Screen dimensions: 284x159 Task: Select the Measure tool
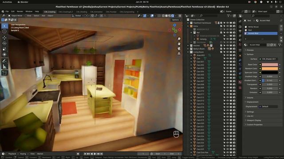click(x=4, y=67)
